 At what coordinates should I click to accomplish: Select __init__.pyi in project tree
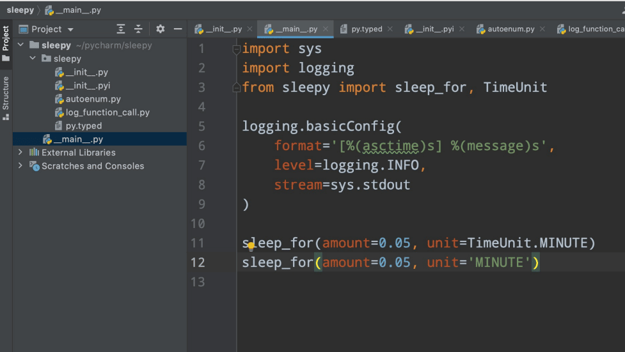[88, 86]
